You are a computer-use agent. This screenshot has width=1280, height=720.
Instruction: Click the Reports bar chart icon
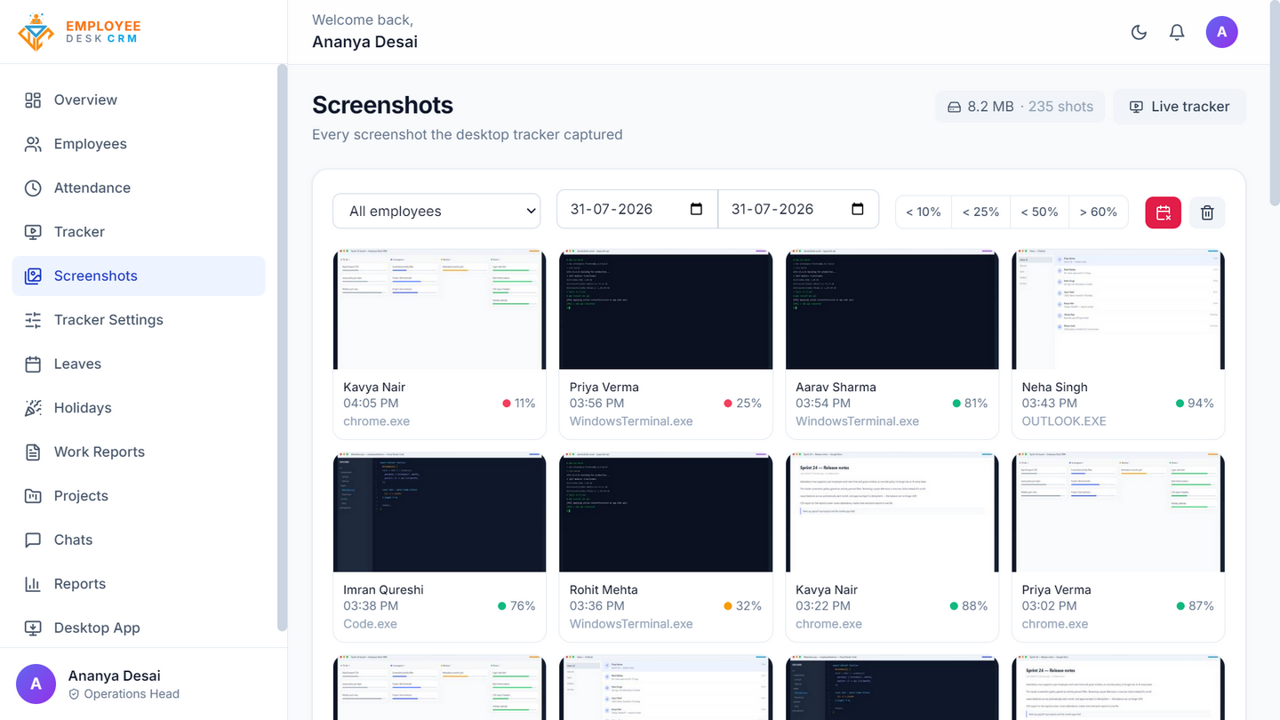[33, 584]
